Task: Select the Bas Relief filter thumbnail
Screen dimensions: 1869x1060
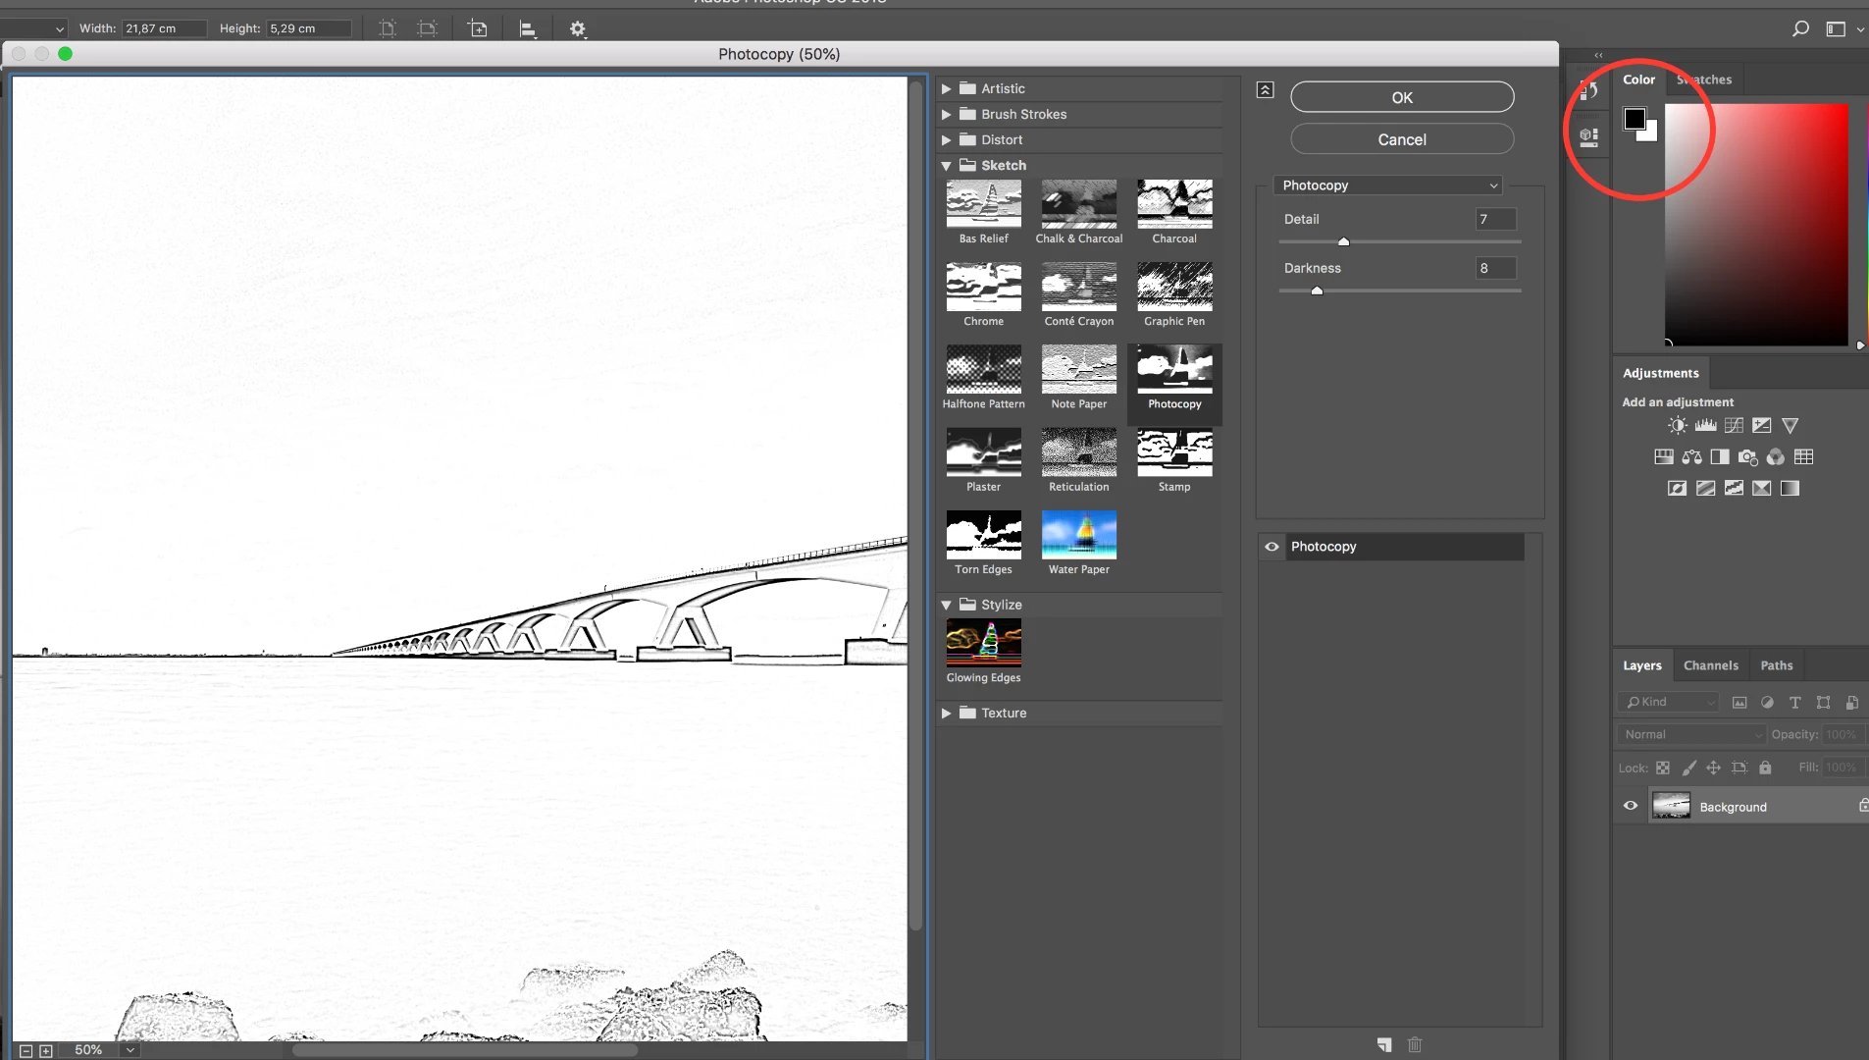Action: coord(983,204)
